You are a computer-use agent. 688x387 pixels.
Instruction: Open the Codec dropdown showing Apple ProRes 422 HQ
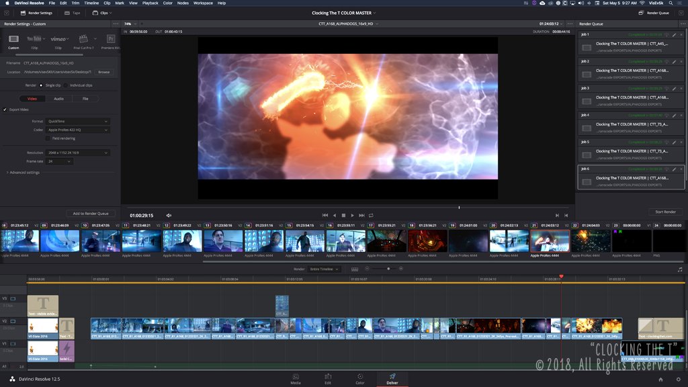coord(78,130)
